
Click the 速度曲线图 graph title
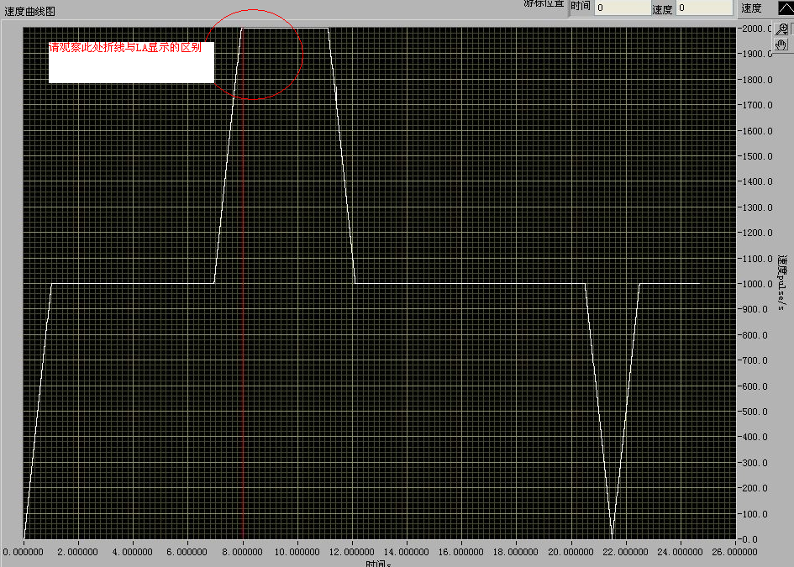tap(30, 11)
